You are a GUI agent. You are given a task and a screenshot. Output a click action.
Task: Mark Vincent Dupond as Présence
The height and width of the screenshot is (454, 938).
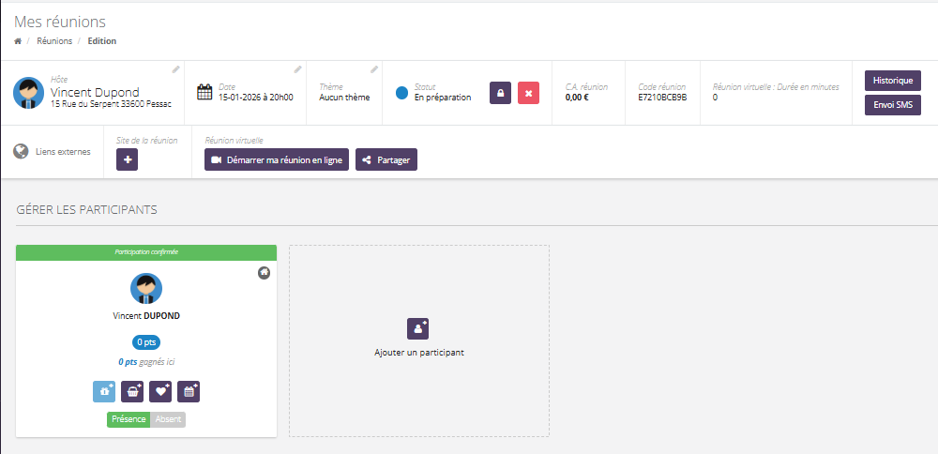[x=129, y=419]
